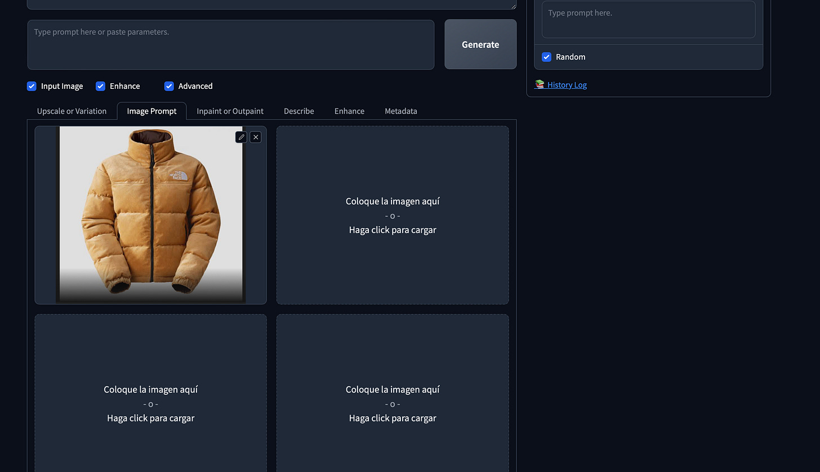Select the Image Prompt tab
The height and width of the screenshot is (472, 820).
152,111
